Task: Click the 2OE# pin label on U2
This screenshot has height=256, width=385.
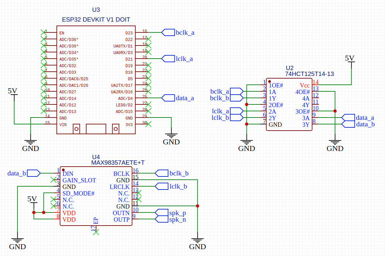Action: click(276, 105)
